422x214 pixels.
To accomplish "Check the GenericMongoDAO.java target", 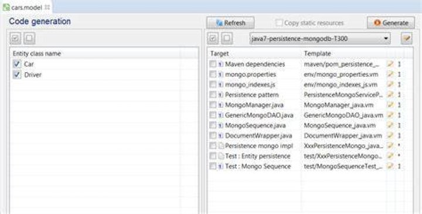I will click(x=213, y=116).
